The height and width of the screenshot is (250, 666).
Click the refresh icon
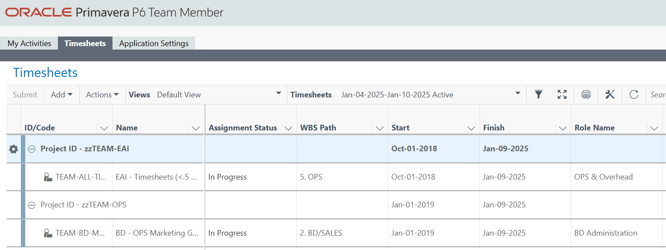[634, 94]
